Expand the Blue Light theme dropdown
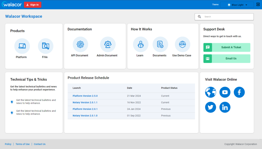Image resolution: width=262 pixels, height=149 pixels. click(237, 5)
